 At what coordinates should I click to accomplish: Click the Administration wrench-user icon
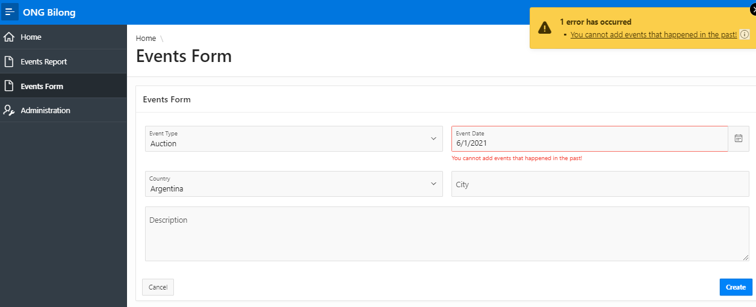pos(9,110)
